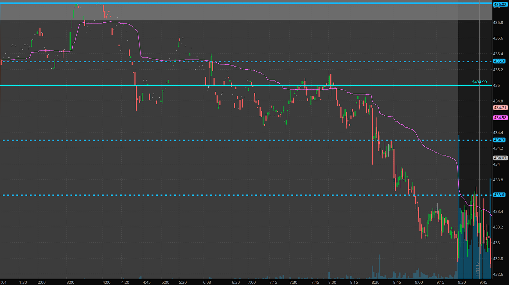509x285 pixels.
Task: Click the 6:30 time axis label
Action: 236,282
